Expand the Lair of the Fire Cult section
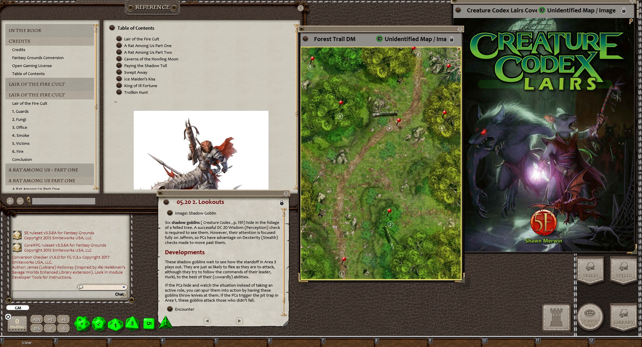Screen dimensions: 642x347 [37, 84]
